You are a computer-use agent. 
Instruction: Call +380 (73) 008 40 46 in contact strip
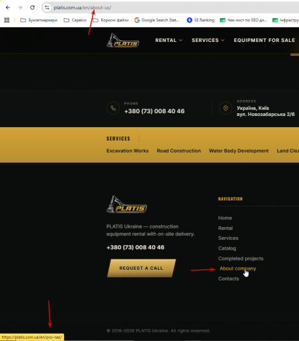click(x=154, y=111)
